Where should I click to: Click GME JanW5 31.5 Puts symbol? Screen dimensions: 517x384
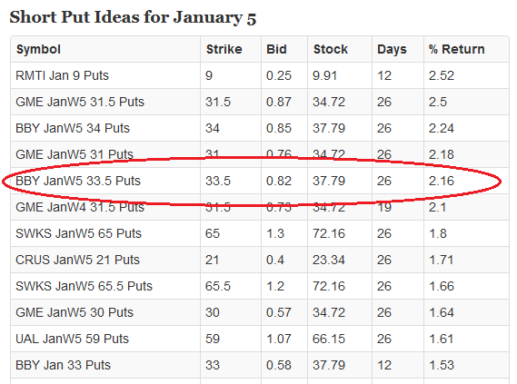(80, 102)
